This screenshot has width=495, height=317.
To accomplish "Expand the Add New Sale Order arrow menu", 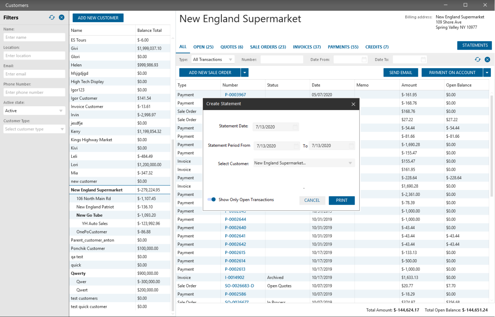I will coord(245,73).
